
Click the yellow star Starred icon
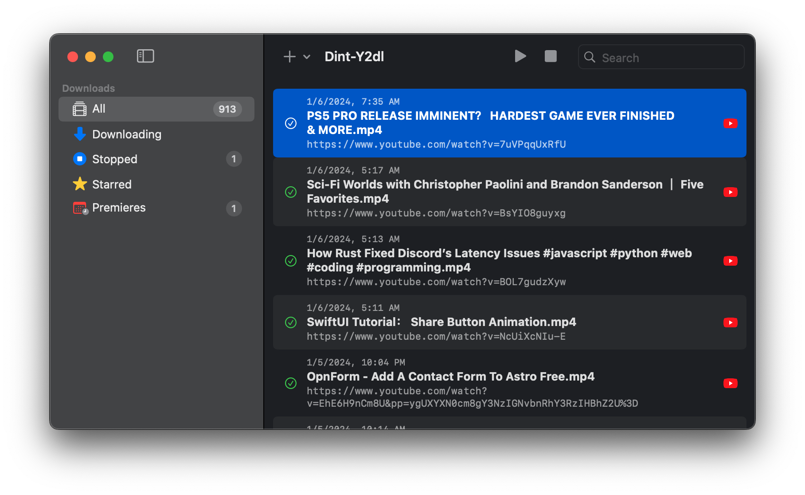pos(80,184)
